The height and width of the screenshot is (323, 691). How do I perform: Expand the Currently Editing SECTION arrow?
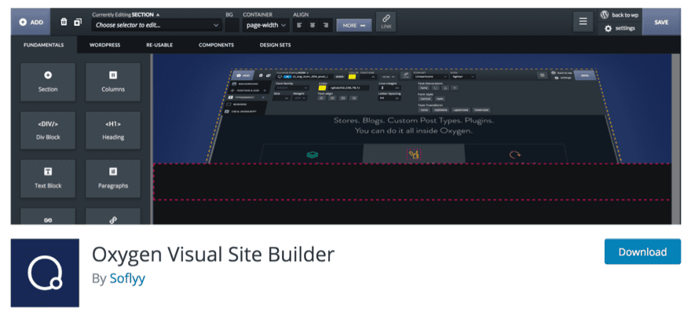(158, 15)
